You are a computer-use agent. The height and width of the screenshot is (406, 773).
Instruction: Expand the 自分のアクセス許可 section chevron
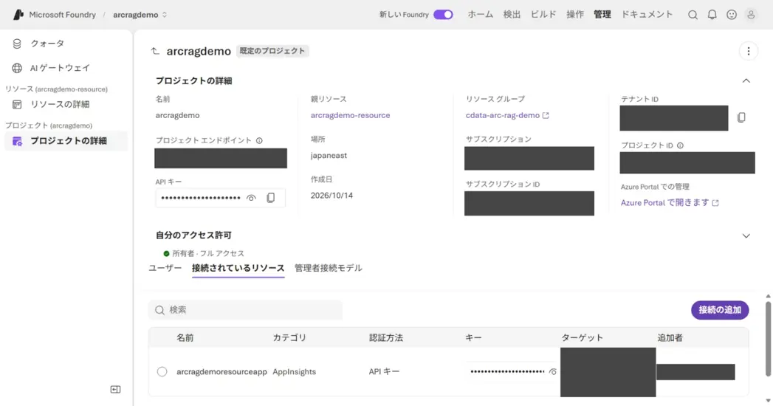click(x=746, y=235)
